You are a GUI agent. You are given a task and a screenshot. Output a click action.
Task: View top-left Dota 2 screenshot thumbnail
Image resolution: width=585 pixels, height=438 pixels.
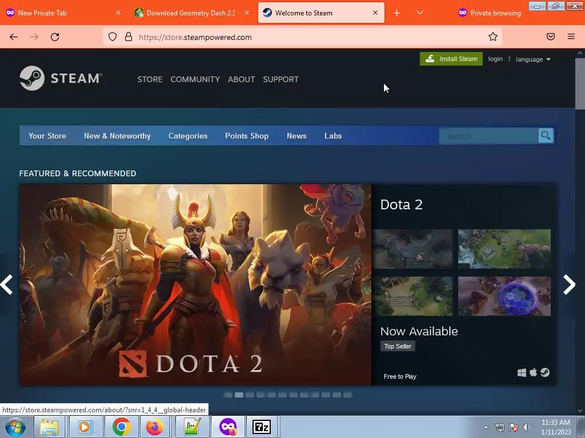click(x=412, y=249)
